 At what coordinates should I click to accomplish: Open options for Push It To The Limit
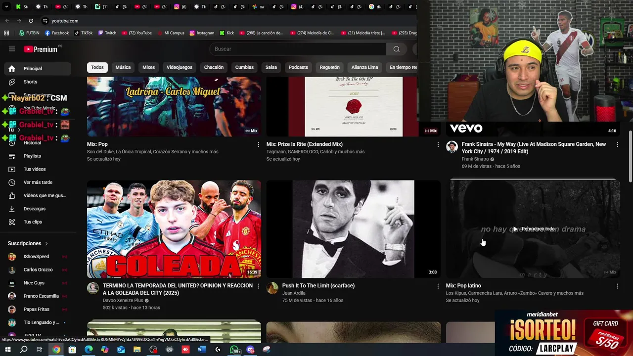(438, 286)
